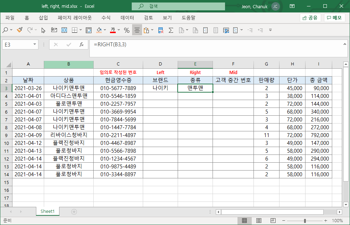Image resolution: width=350 pixels, height=225 pixels.
Task: Open ribbon display options icon
Action: [292, 6]
